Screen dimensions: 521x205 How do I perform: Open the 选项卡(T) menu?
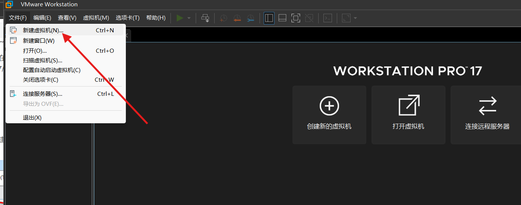(127, 18)
